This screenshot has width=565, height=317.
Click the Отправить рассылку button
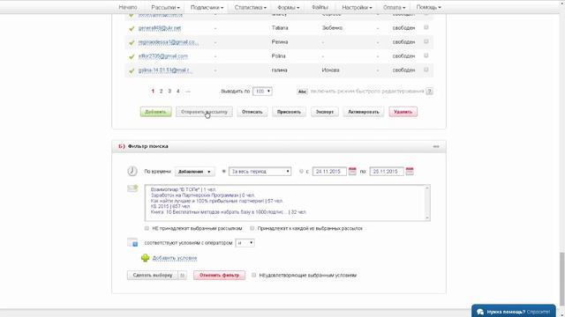(x=204, y=112)
